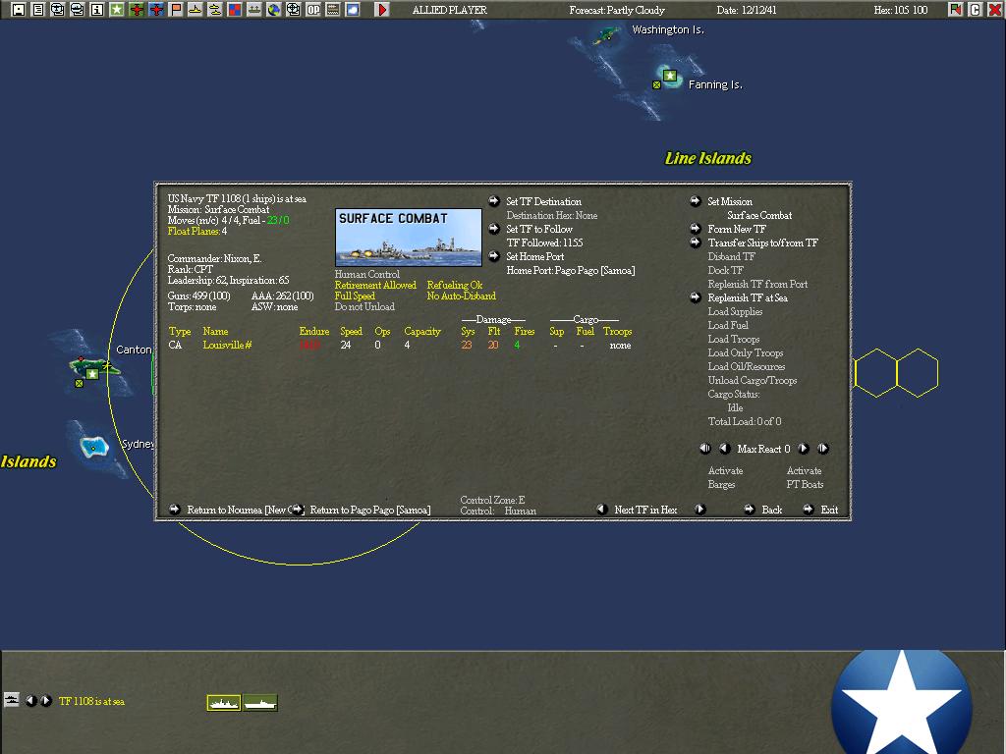Image resolution: width=1006 pixels, height=754 pixels.
Task: Click the striped panel toolbar icon
Action: pos(333,10)
